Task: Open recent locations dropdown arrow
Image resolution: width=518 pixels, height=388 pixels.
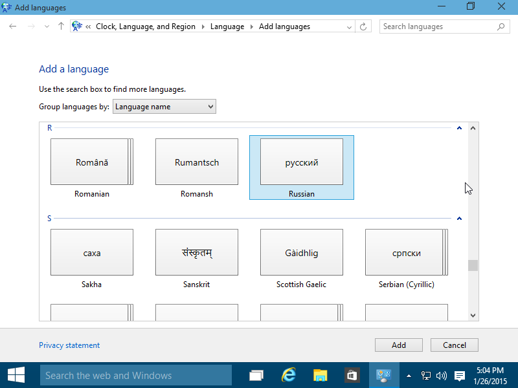Action: (x=47, y=27)
